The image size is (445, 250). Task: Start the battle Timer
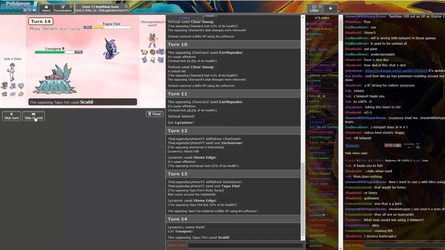155,114
